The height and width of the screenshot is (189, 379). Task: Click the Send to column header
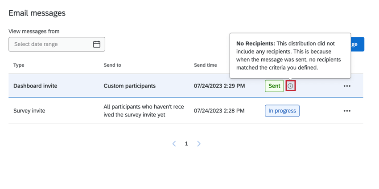(112, 65)
